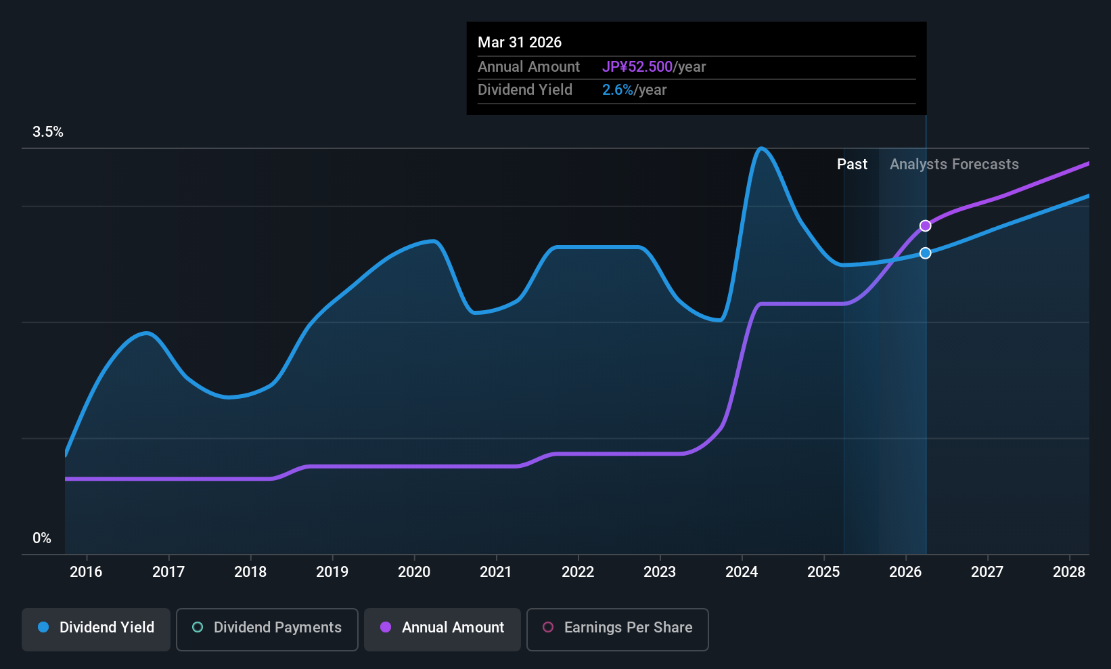Toggle the Dividend Yield legend button
This screenshot has height=669, width=1111.
[x=96, y=630]
